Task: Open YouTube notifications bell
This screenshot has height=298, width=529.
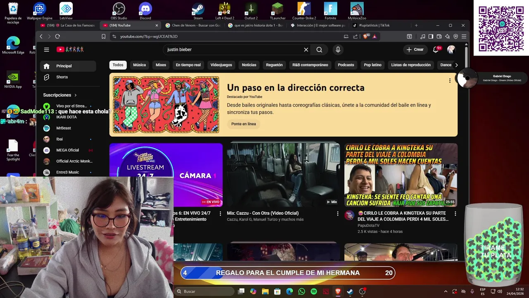Action: click(x=436, y=50)
